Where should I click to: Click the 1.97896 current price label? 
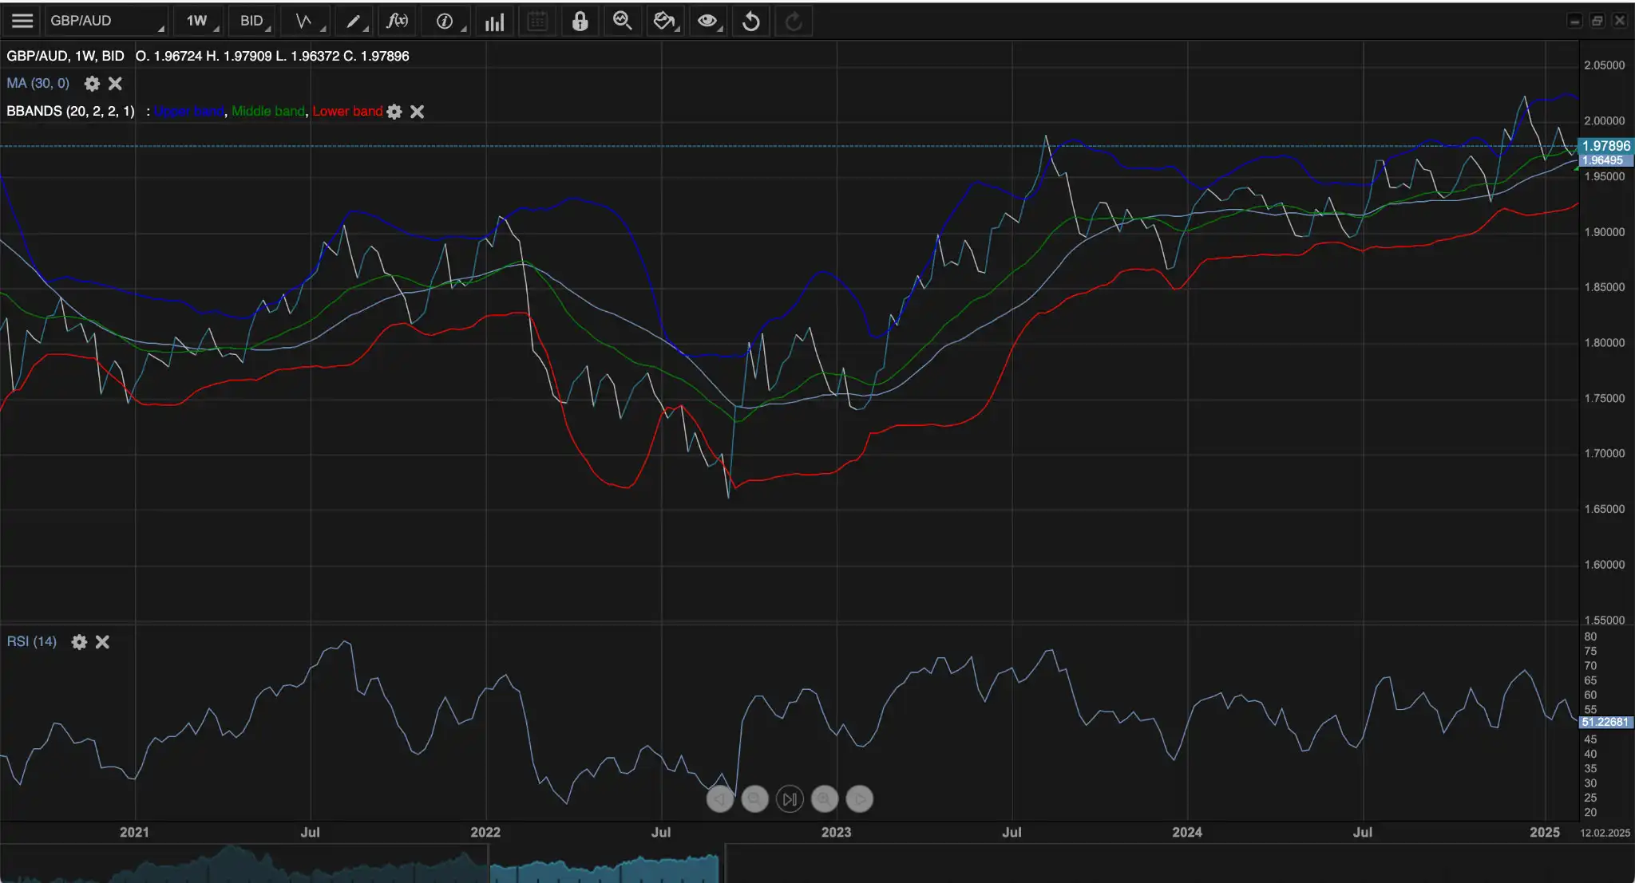pyautogui.click(x=1605, y=146)
